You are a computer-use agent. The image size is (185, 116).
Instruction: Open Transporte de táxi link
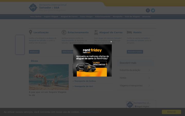pyautogui.click(x=84, y=86)
